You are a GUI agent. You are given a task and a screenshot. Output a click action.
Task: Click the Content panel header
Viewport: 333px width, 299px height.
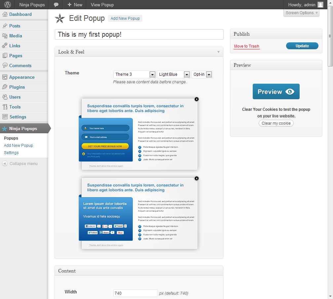pos(139,271)
